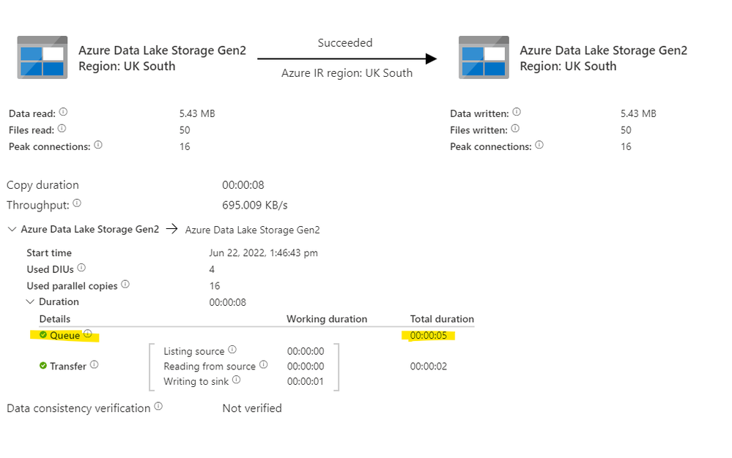Viewport: 732px width, 458px height.
Task: Open the info icon next to Used DIUs
Action: pyautogui.click(x=81, y=268)
